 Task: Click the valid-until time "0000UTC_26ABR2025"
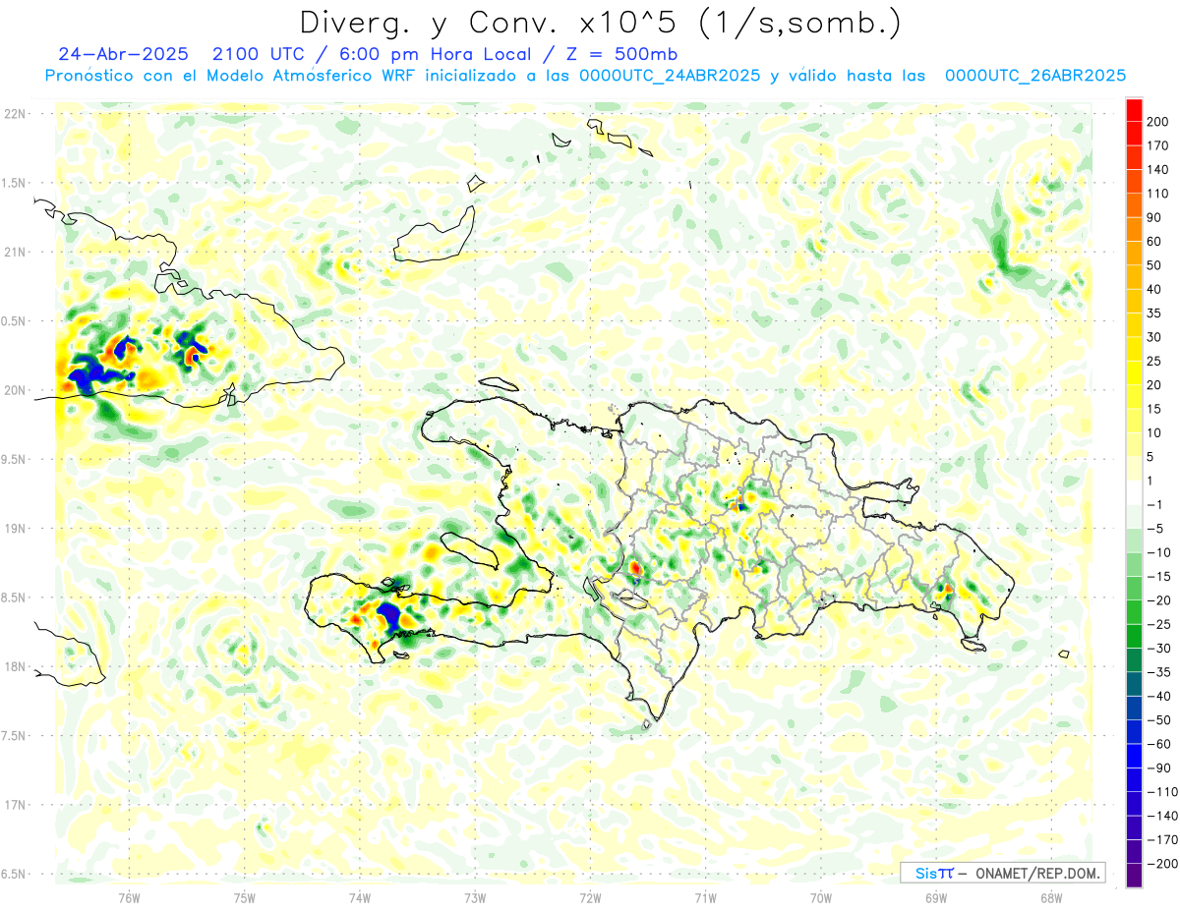[1034, 76]
